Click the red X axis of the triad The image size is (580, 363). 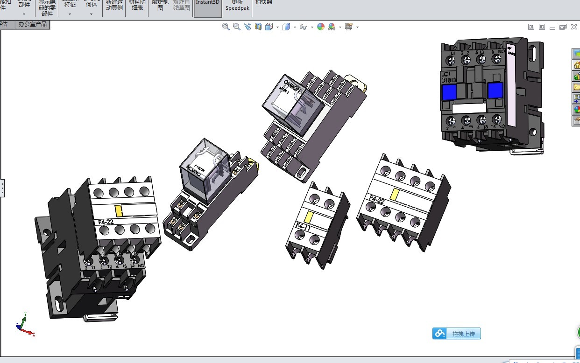28,332
